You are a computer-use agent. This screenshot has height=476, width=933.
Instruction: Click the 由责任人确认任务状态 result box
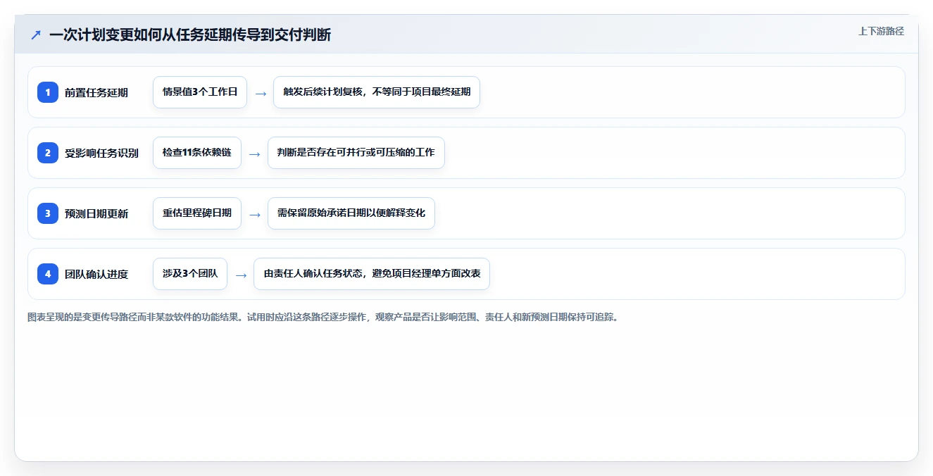(x=372, y=274)
